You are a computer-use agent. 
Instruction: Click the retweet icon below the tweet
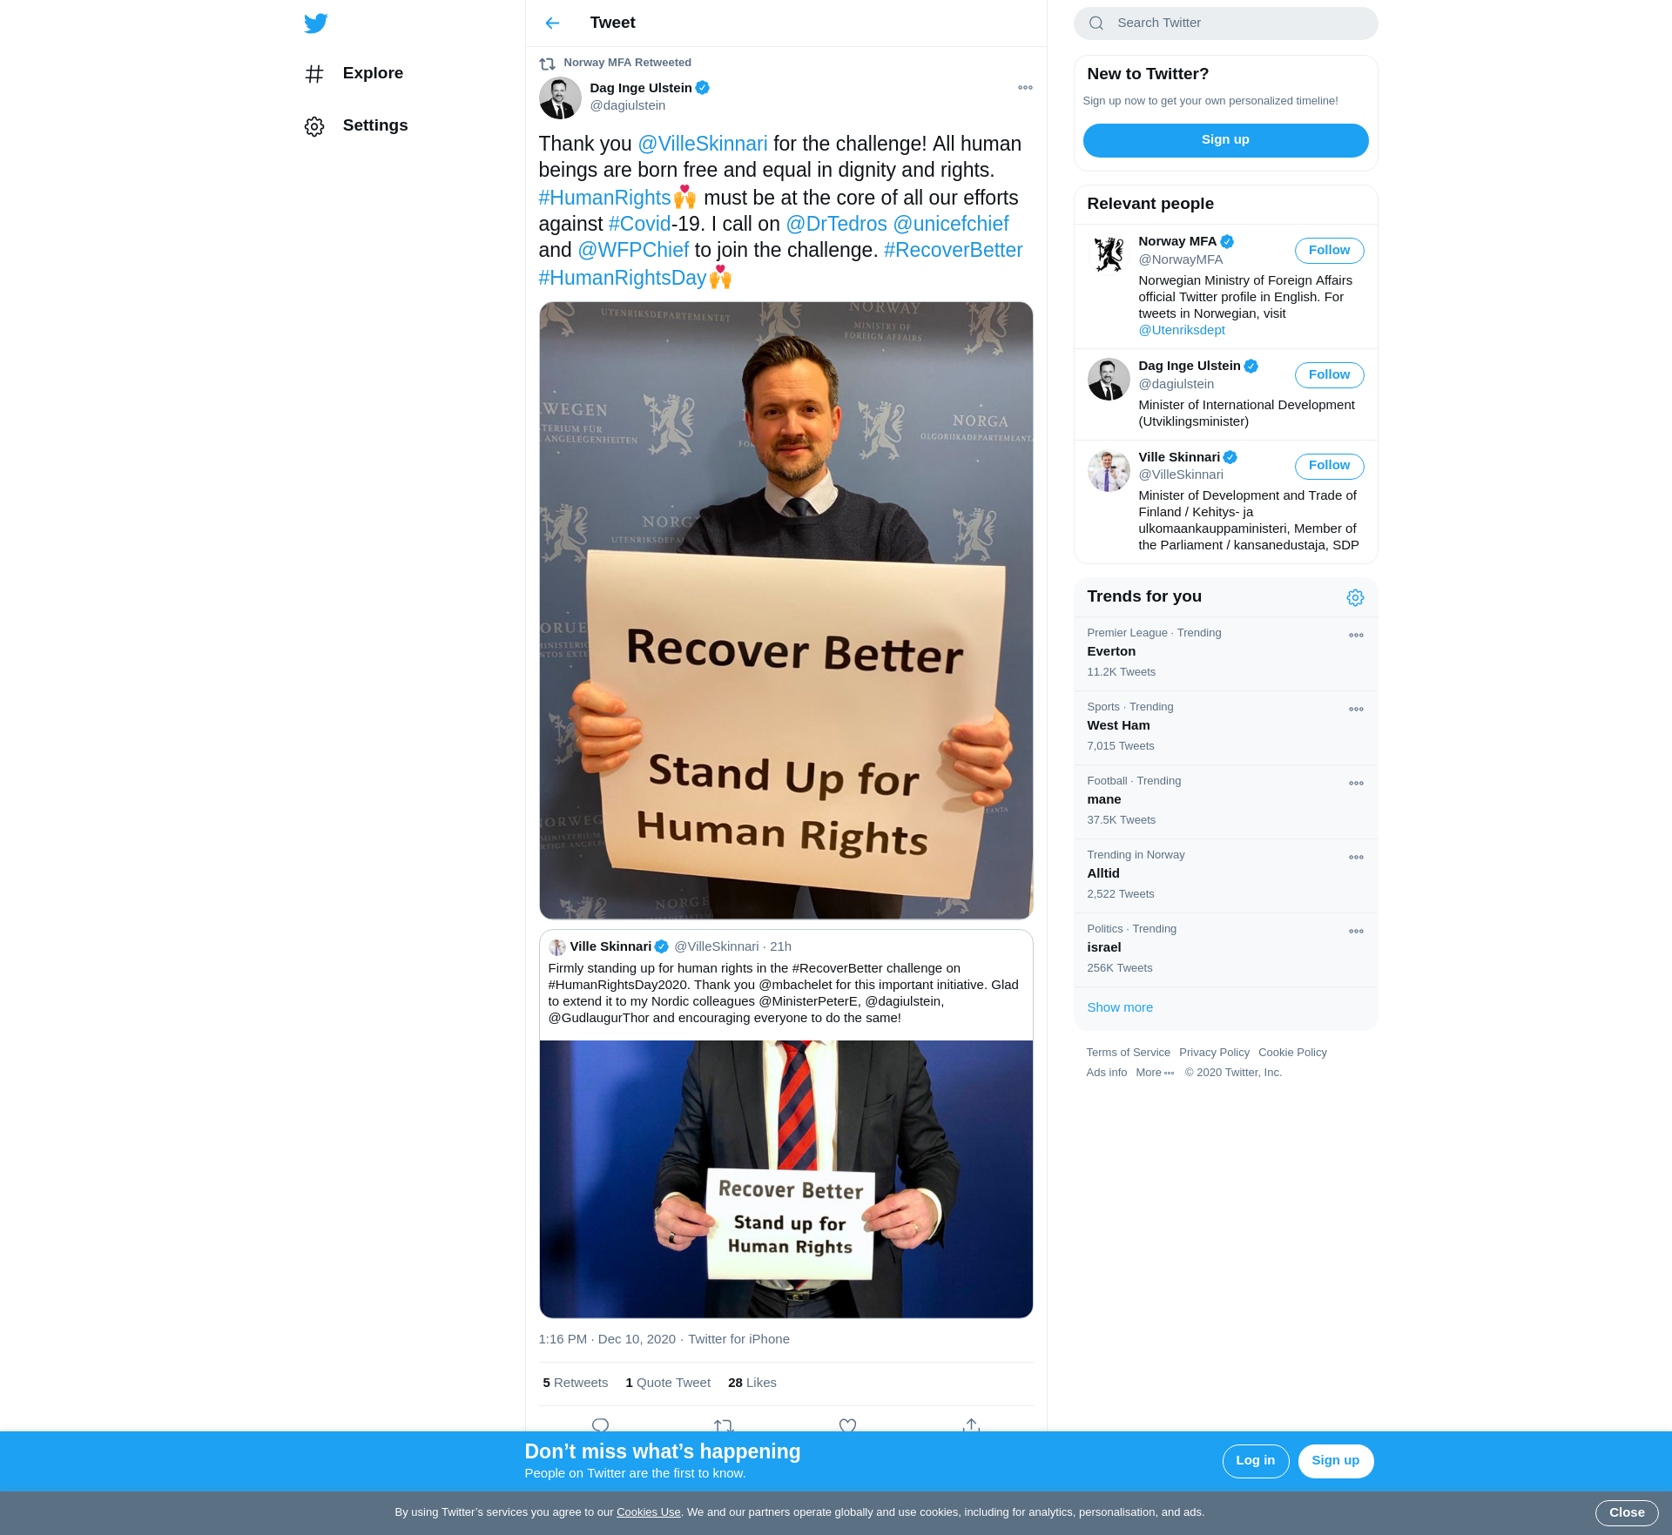pyautogui.click(x=724, y=1425)
